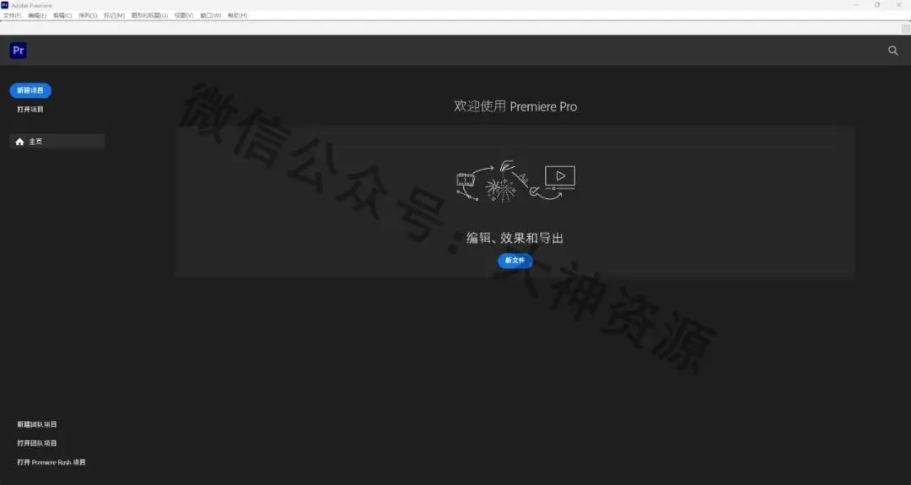This screenshot has height=485, width=911.
Task: Click the small Pr title bar icon
Action: coord(5,5)
